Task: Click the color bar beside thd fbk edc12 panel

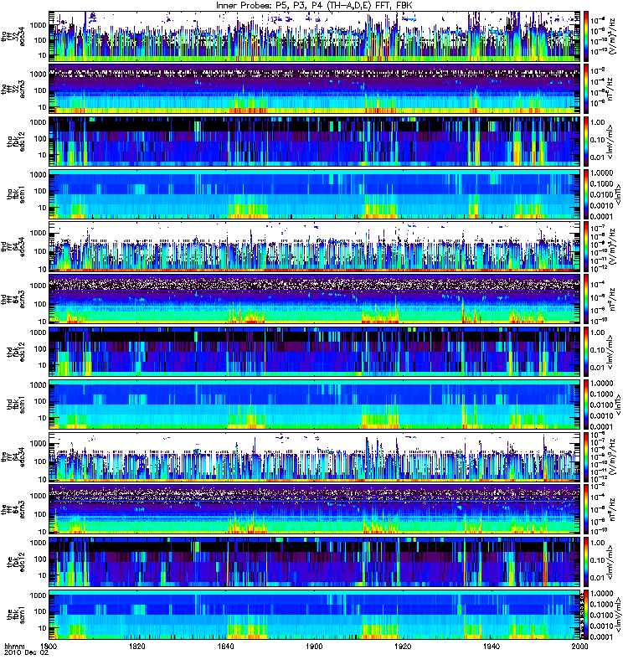Action: pyautogui.click(x=585, y=351)
